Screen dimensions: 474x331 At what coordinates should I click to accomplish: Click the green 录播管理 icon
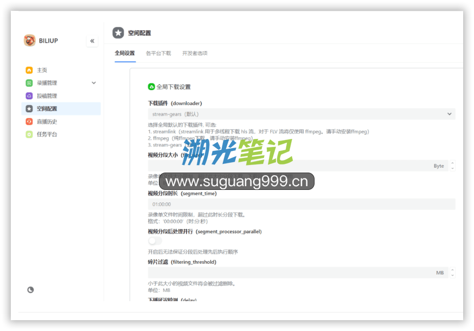tap(29, 83)
